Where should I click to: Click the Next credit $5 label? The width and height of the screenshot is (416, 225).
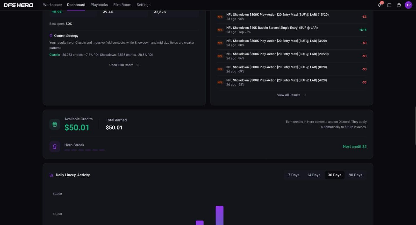[355, 147]
